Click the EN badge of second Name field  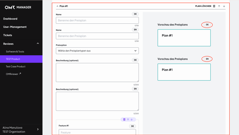[135, 30]
